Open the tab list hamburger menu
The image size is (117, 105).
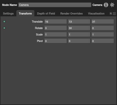click(114, 14)
